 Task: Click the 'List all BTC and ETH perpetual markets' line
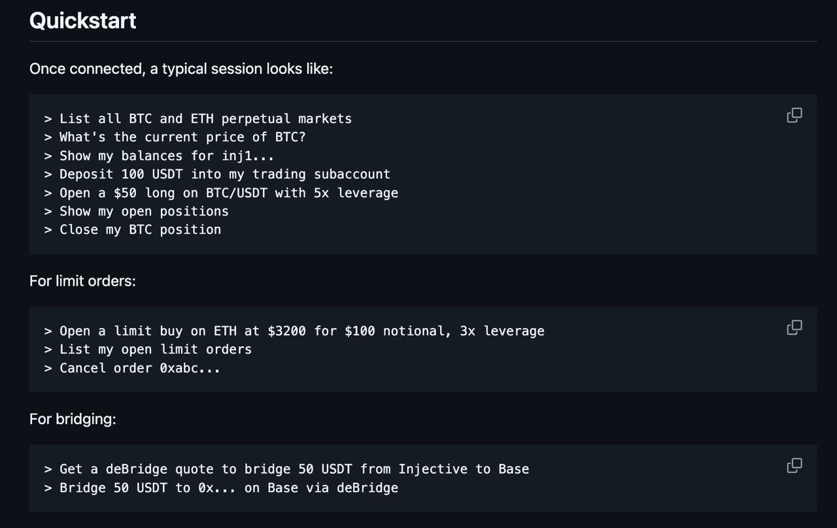coord(205,119)
